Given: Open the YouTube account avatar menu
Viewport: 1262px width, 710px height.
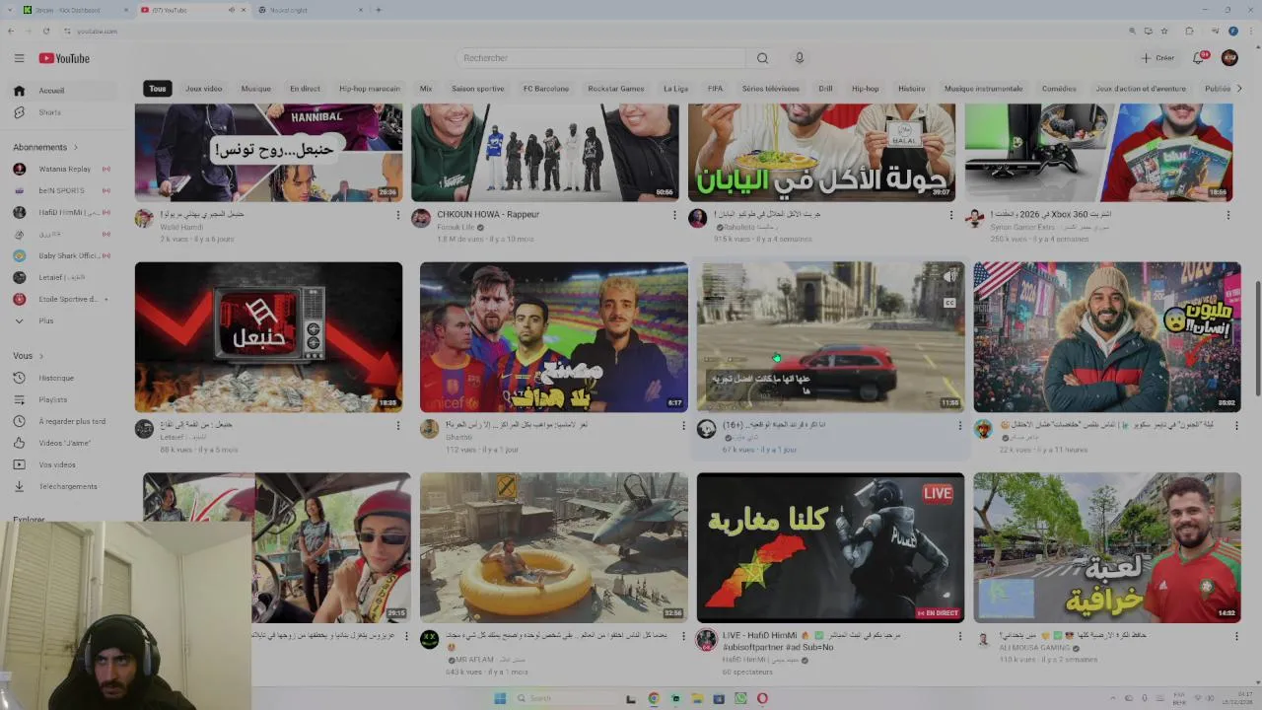Looking at the screenshot, I should pyautogui.click(x=1229, y=58).
